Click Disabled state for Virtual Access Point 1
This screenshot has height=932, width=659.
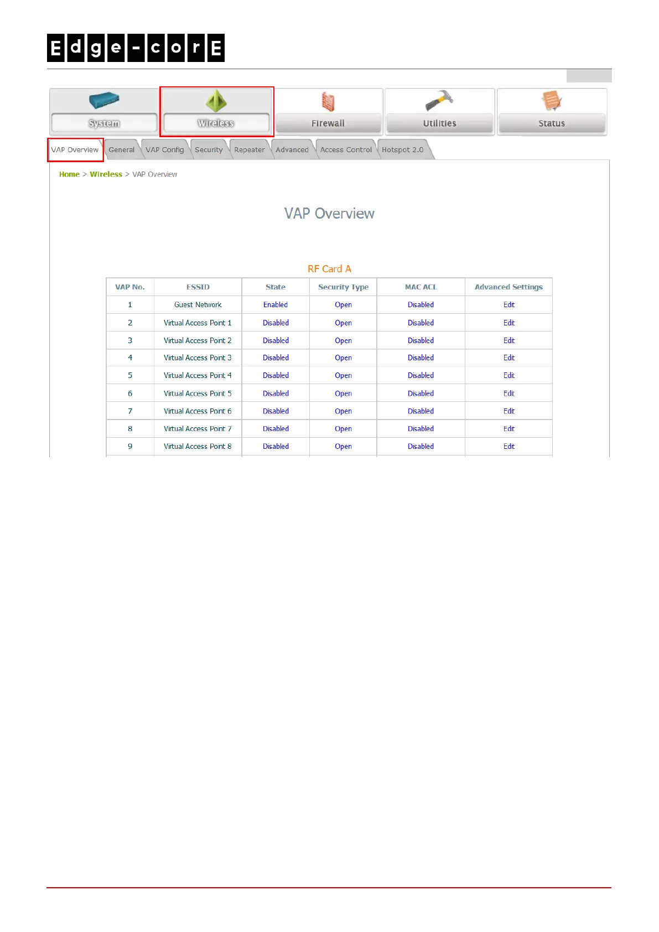point(276,323)
